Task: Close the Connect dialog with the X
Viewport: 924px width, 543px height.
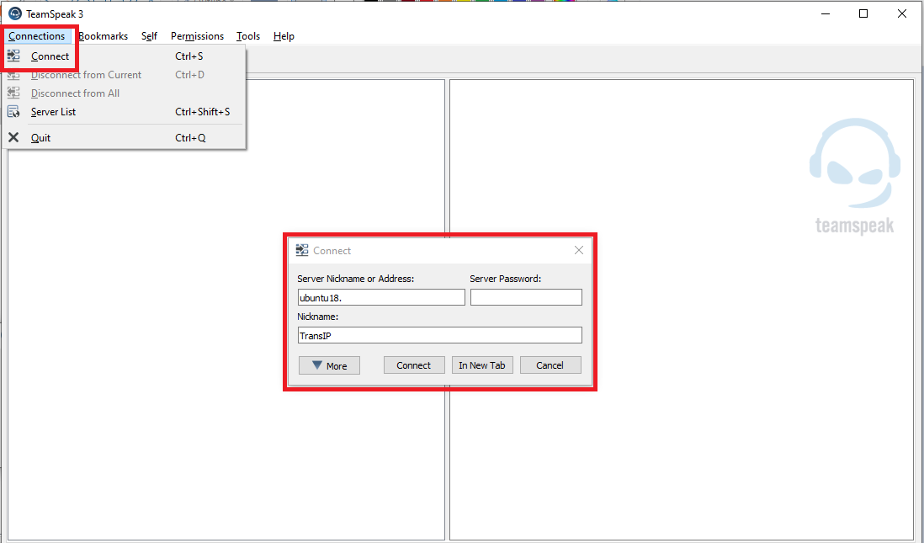Action: pos(579,250)
